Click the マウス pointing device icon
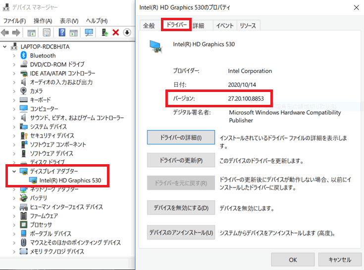Image resolution: width=364 pixels, height=270 pixels. click(x=24, y=242)
